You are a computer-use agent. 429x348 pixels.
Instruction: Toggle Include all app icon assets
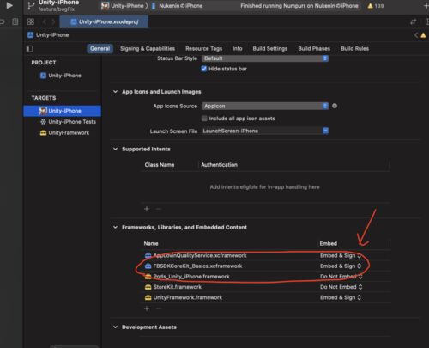(x=204, y=119)
